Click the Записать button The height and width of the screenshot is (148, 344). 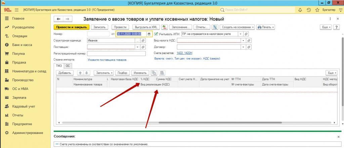[x=99, y=27]
